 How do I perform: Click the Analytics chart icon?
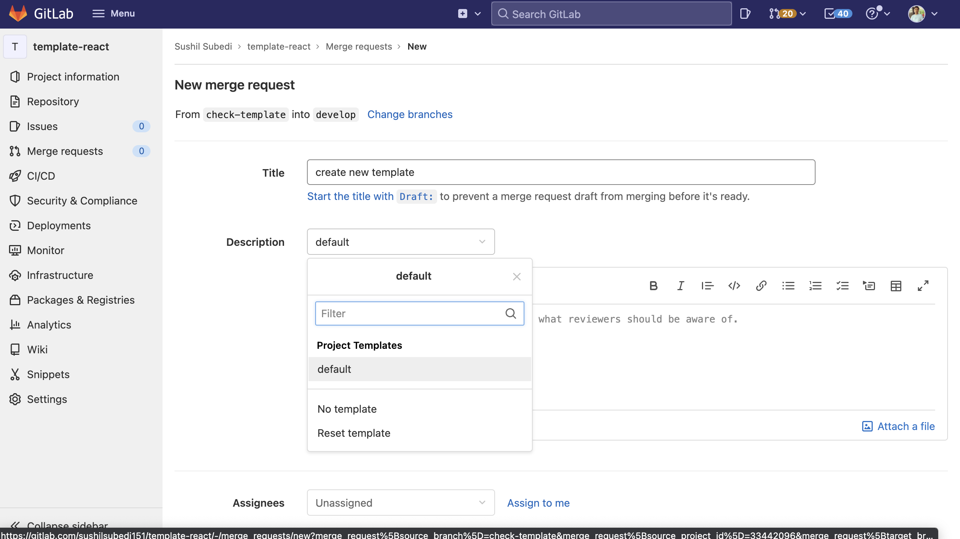click(x=15, y=325)
